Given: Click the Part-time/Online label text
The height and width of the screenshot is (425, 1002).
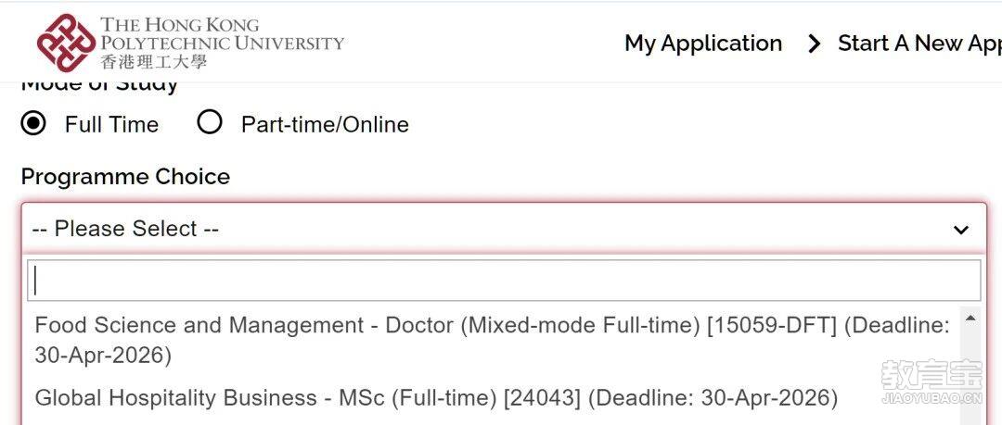Looking at the screenshot, I should pos(325,124).
